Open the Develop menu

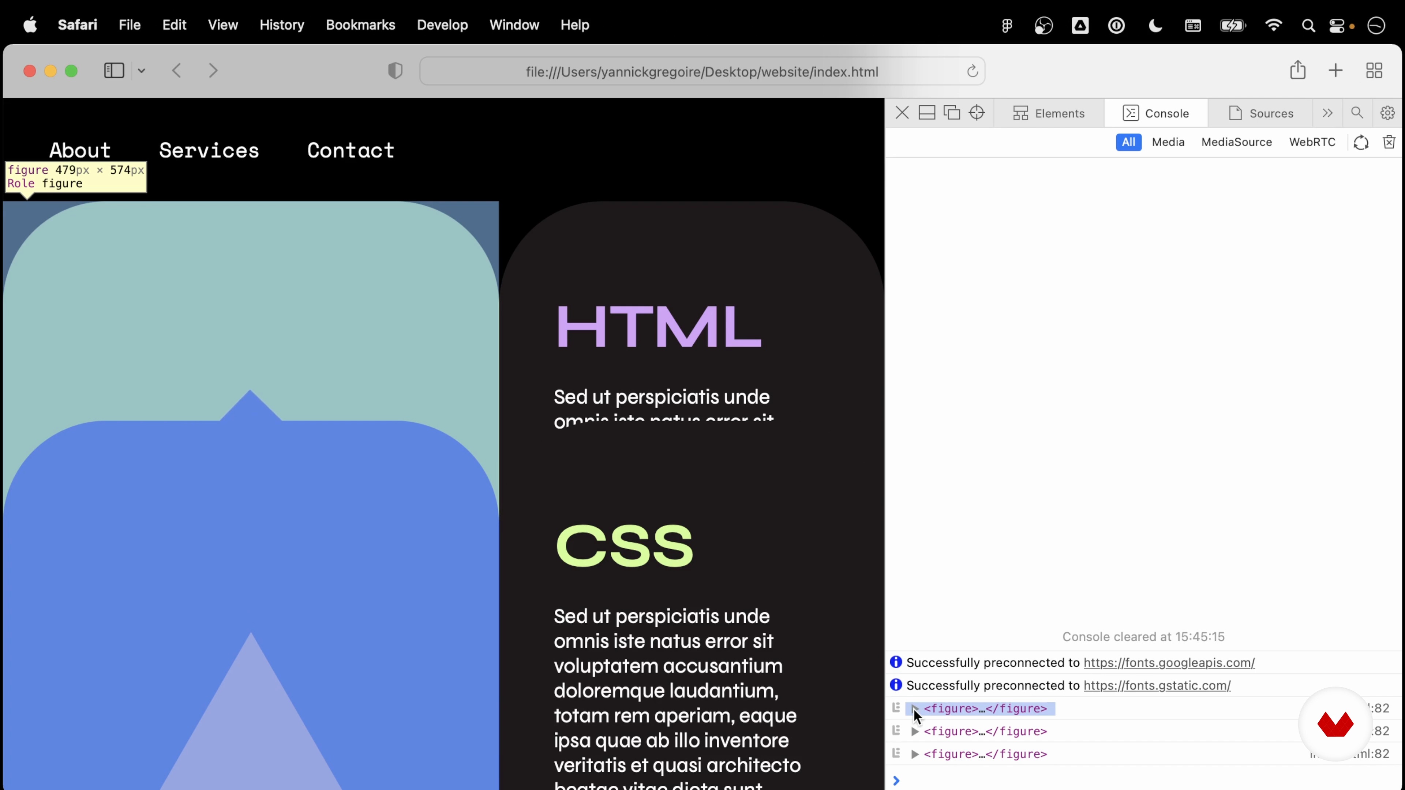tap(442, 25)
